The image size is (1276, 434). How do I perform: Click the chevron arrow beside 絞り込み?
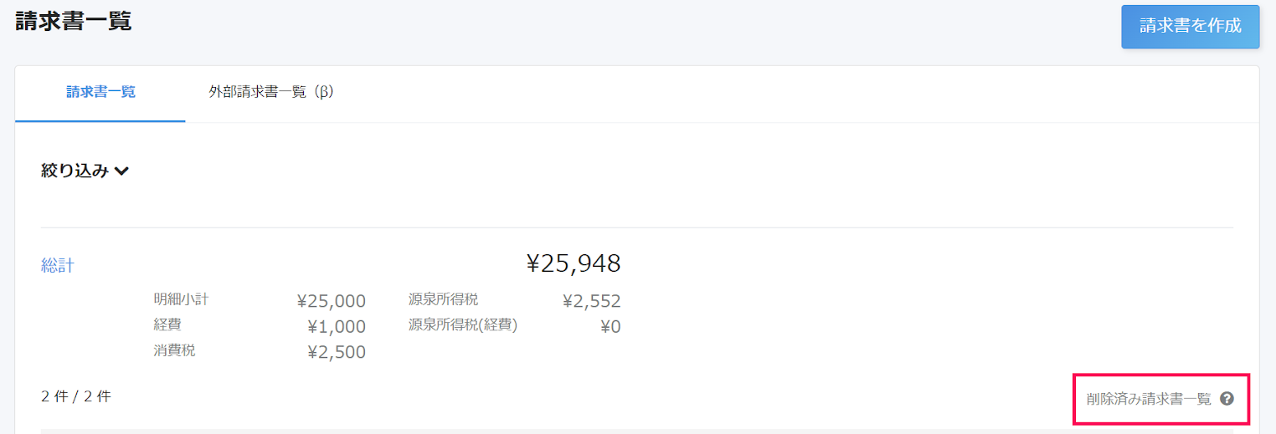tap(121, 171)
